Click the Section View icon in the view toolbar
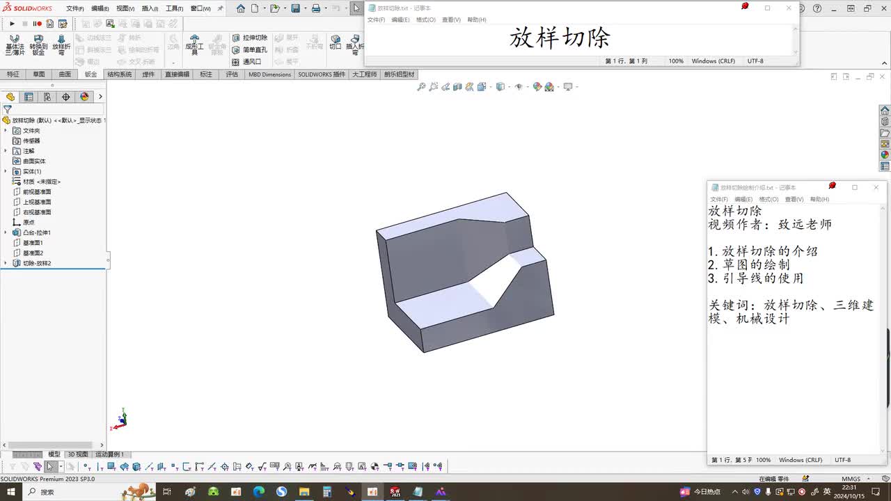 point(457,87)
